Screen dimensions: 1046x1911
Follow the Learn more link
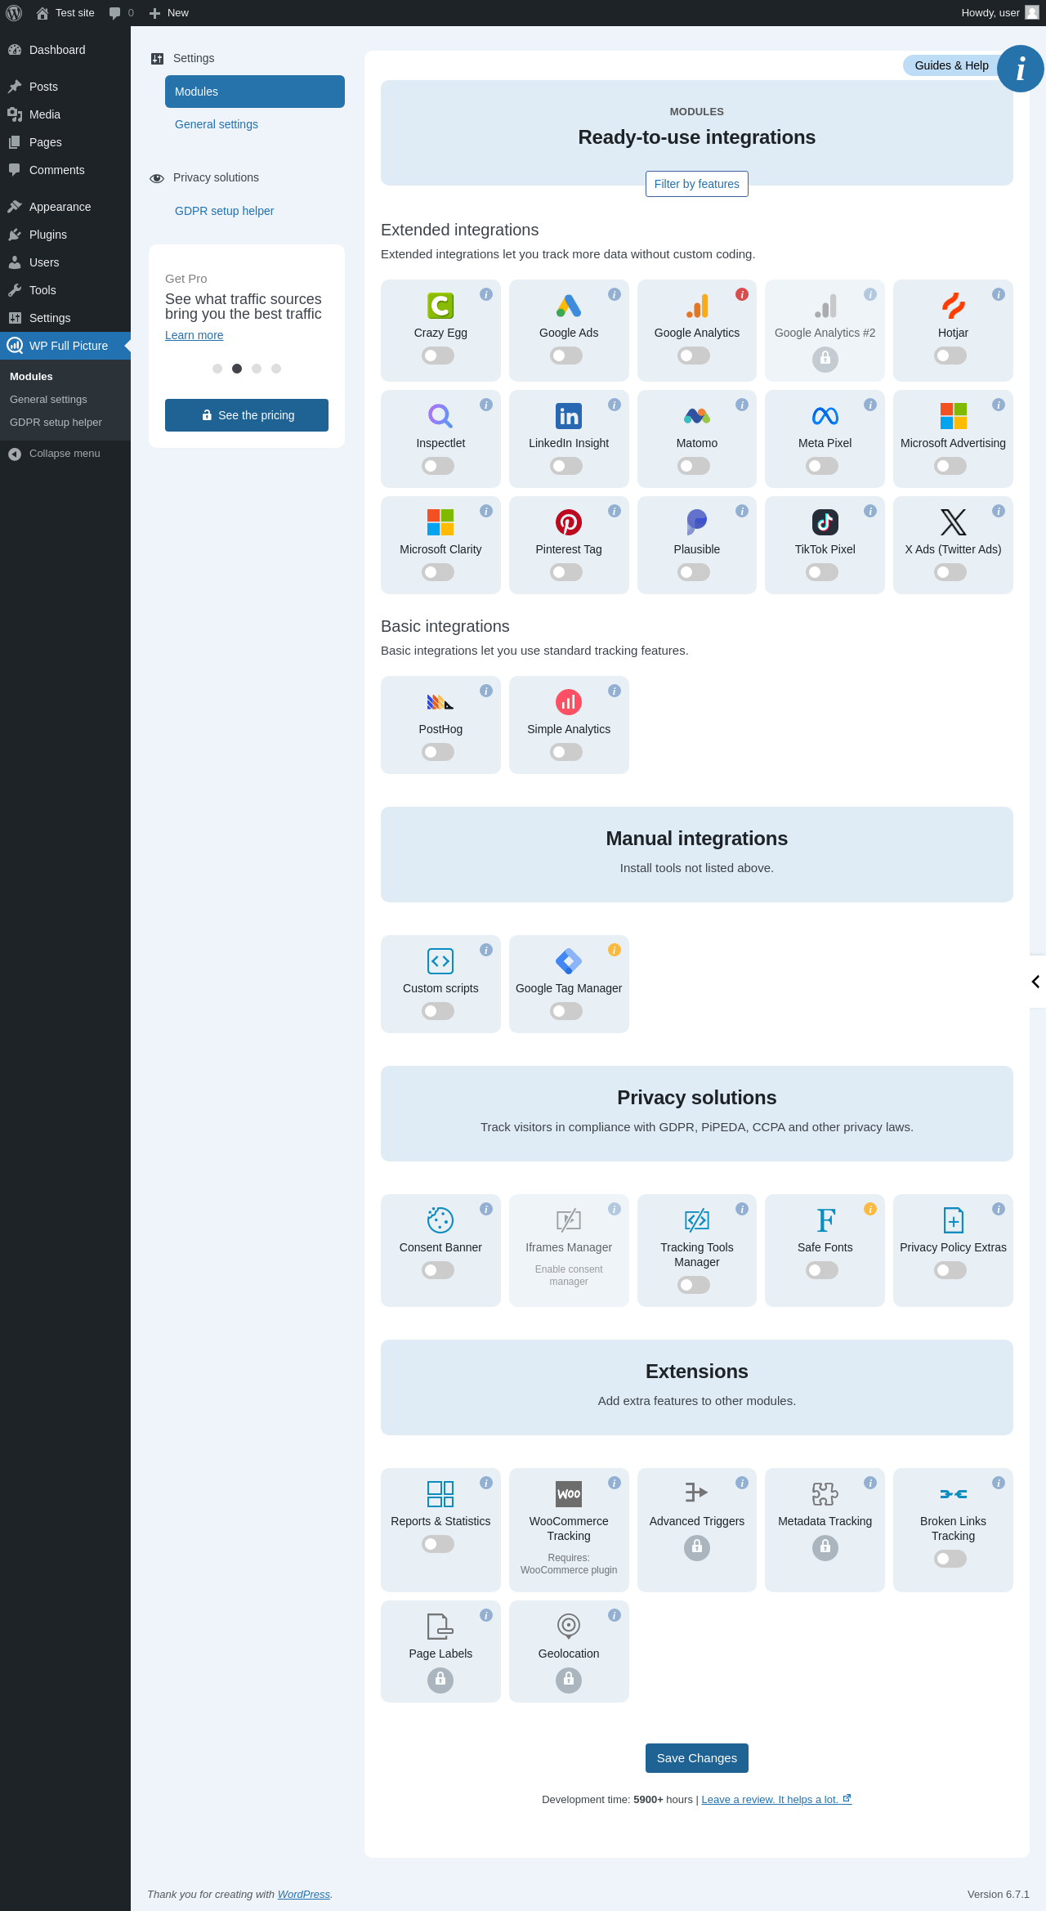click(194, 335)
